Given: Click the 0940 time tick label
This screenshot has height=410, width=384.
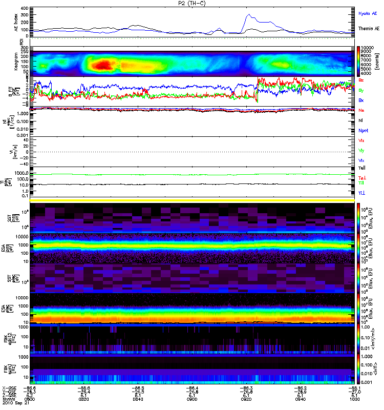Looking at the screenshot, I should click(301, 399).
